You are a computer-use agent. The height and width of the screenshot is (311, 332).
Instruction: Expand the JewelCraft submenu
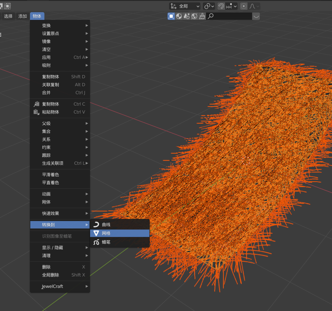(60, 287)
